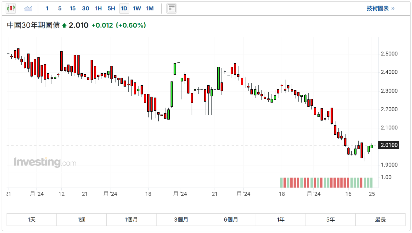Click the Investing.com watermark logo
Screen dimensions: 412x233
pos(45,162)
